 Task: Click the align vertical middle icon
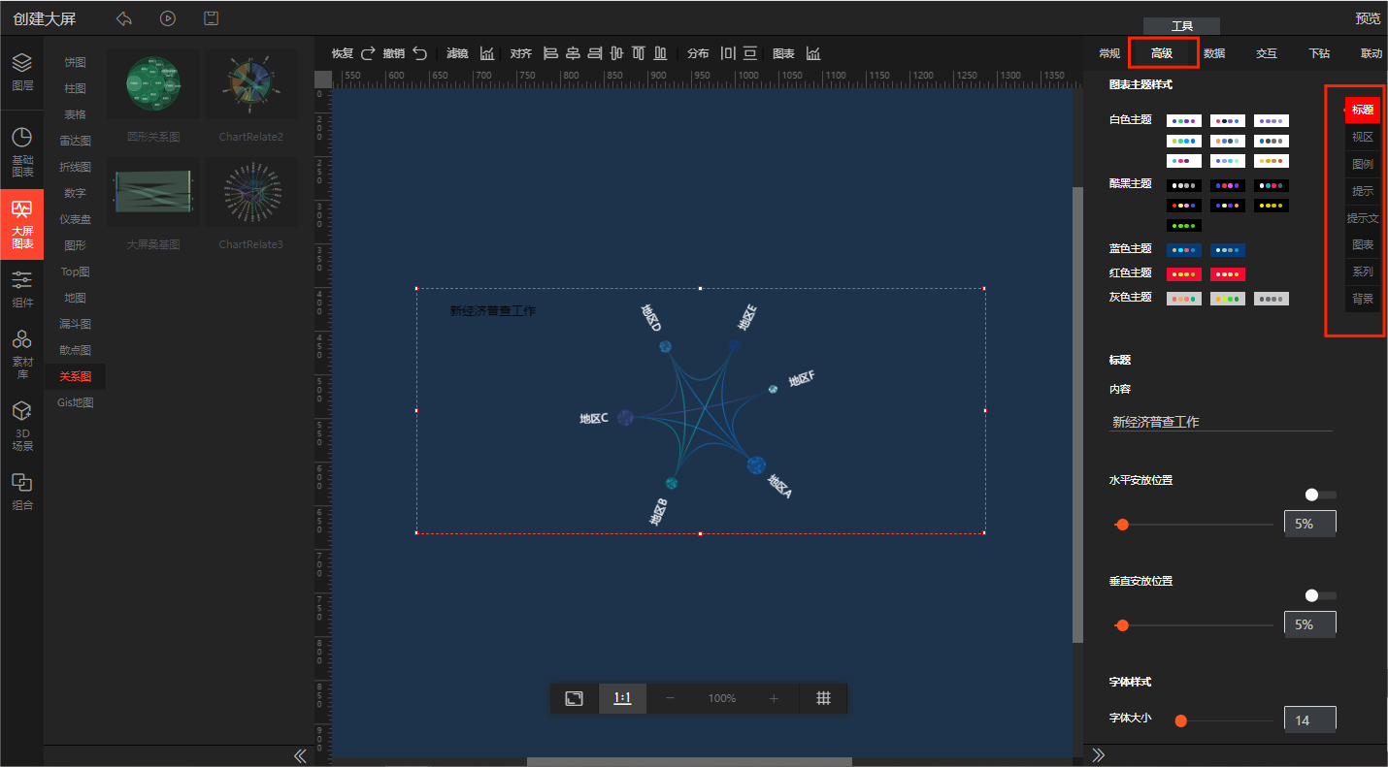[616, 53]
